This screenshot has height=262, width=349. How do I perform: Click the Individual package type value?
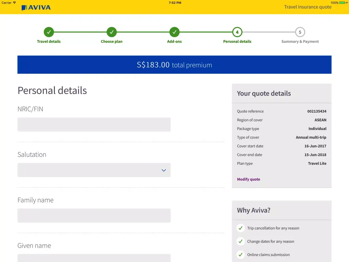(x=317, y=129)
